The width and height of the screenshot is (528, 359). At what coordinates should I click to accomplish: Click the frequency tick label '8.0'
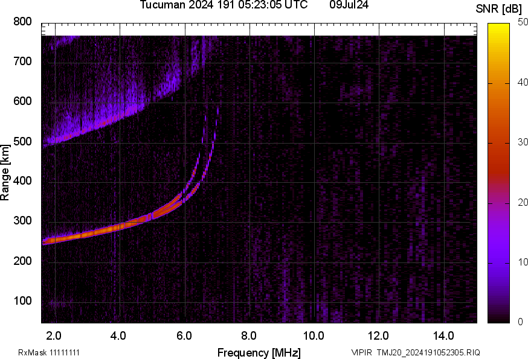[x=248, y=336]
